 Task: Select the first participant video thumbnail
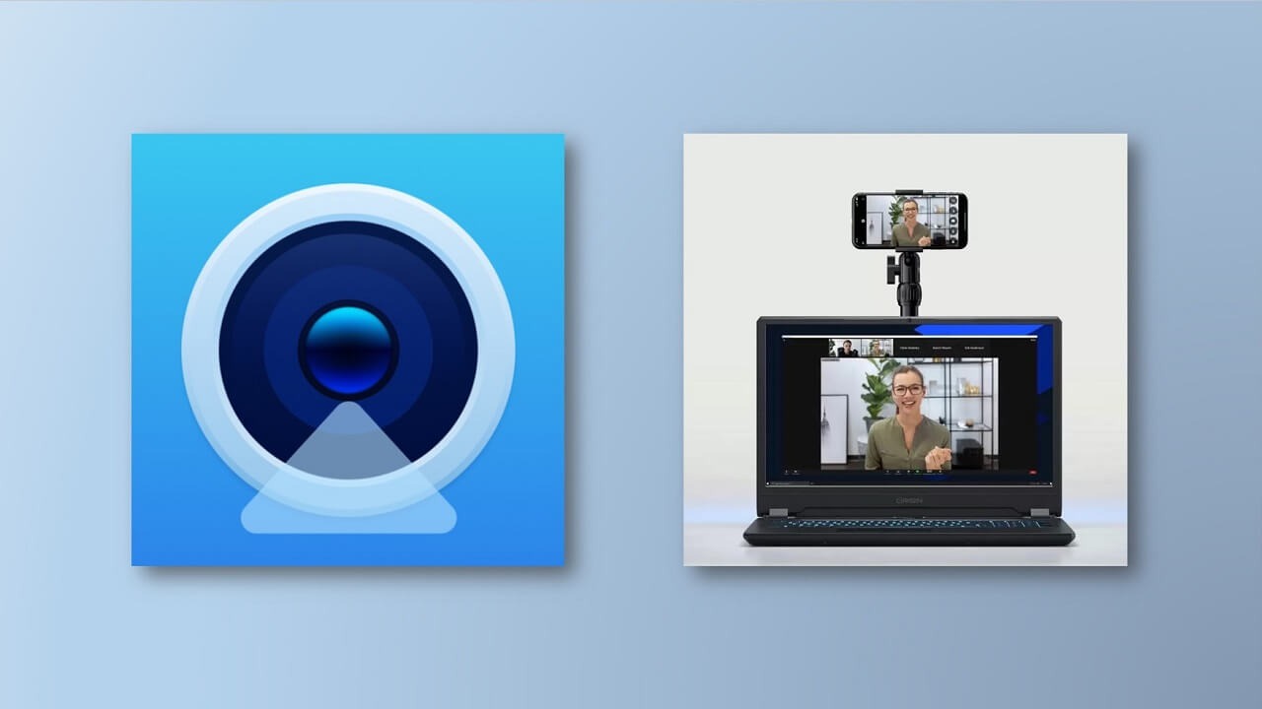point(847,348)
